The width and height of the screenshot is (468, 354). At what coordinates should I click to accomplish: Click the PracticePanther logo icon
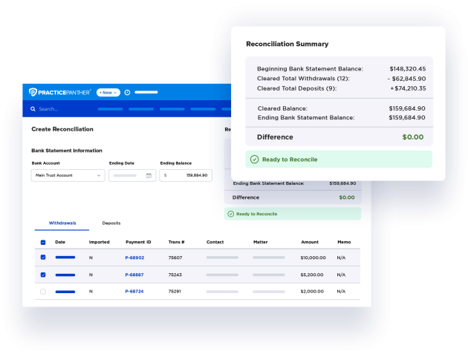click(x=33, y=92)
